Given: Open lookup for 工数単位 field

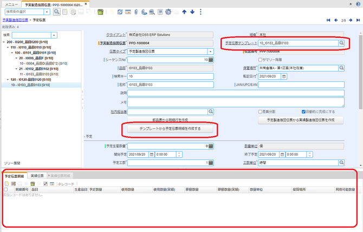Looking at the screenshot, I should 341,163.
